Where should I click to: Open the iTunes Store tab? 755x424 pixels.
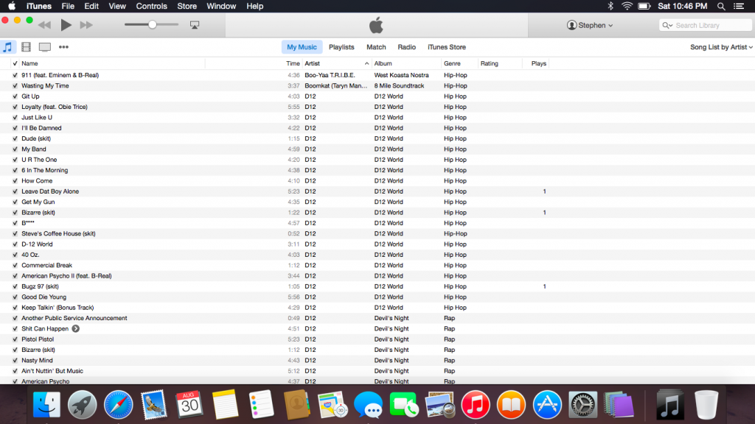446,47
